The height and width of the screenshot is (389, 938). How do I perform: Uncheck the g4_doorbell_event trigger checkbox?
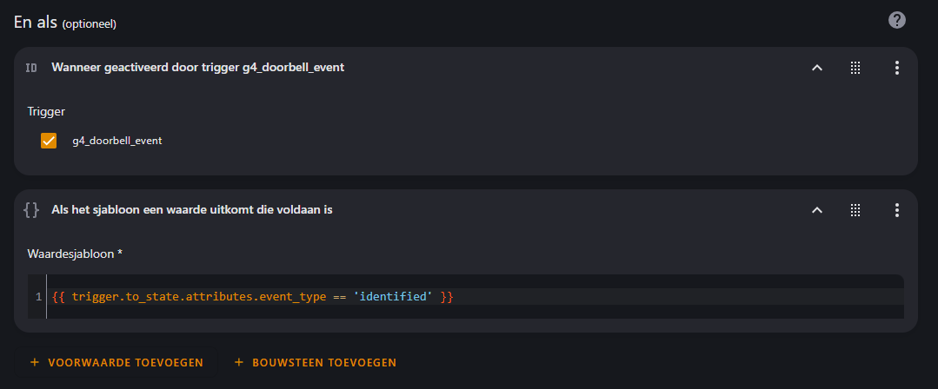point(49,141)
